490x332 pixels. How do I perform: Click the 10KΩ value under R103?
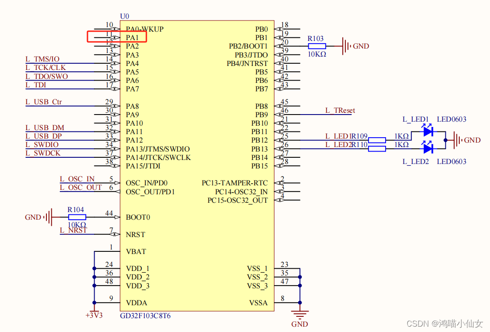(317, 54)
